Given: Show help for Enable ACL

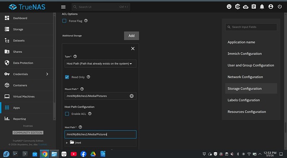Looking at the screenshot, I should tap(90, 114).
